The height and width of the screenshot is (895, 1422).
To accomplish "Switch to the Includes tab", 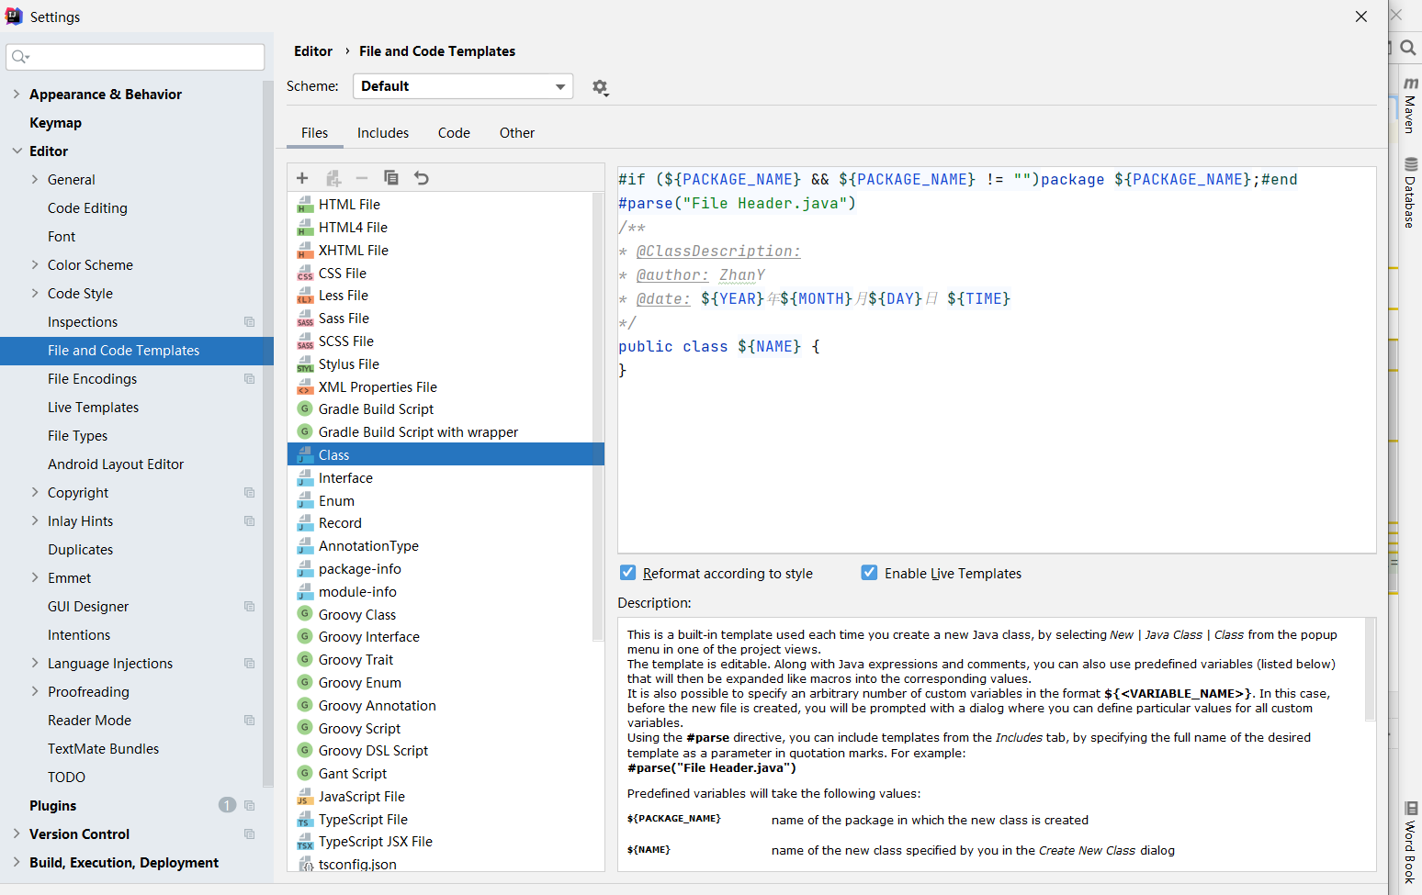I will (383, 133).
